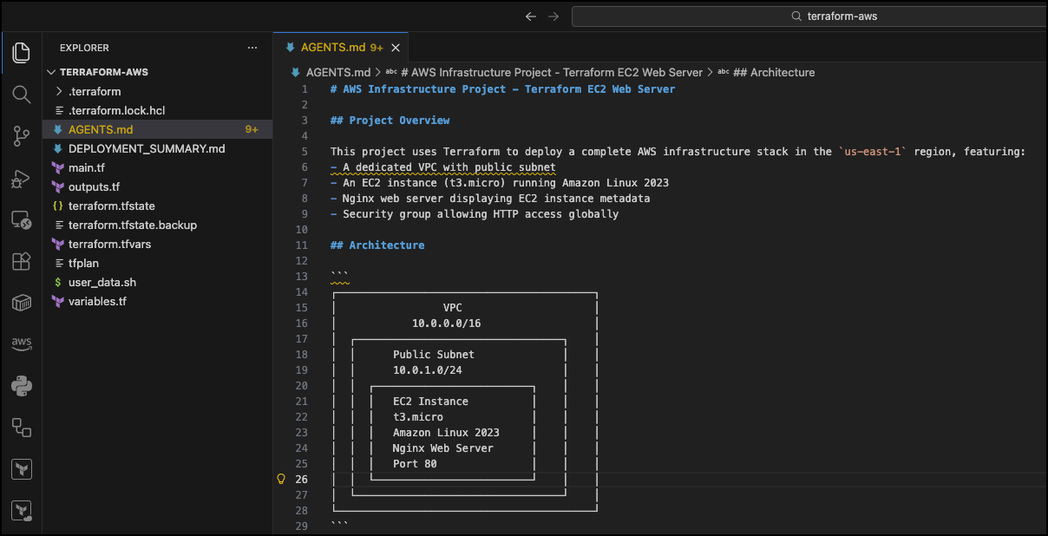Close the AGENTS.md tab
Viewport: 1048px width, 536px height.
coord(396,48)
